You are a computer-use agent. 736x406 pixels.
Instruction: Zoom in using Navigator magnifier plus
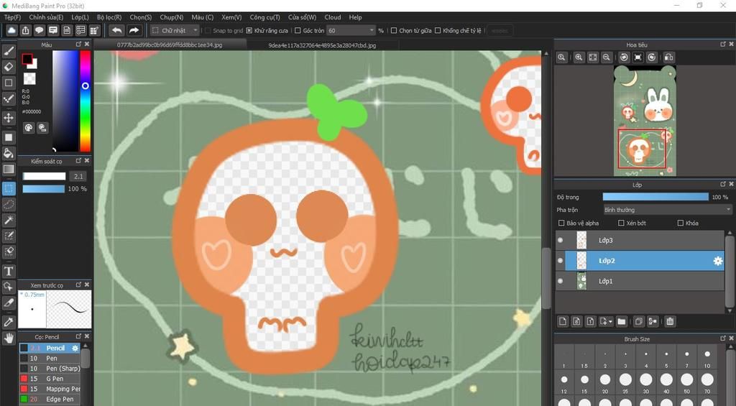click(x=579, y=57)
